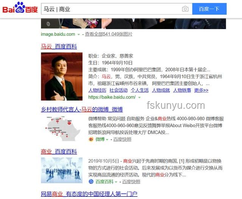Click the 百度一下 search button

click(x=209, y=9)
